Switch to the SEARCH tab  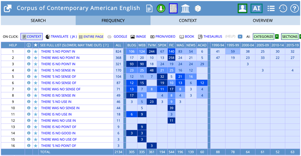coord(38,21)
